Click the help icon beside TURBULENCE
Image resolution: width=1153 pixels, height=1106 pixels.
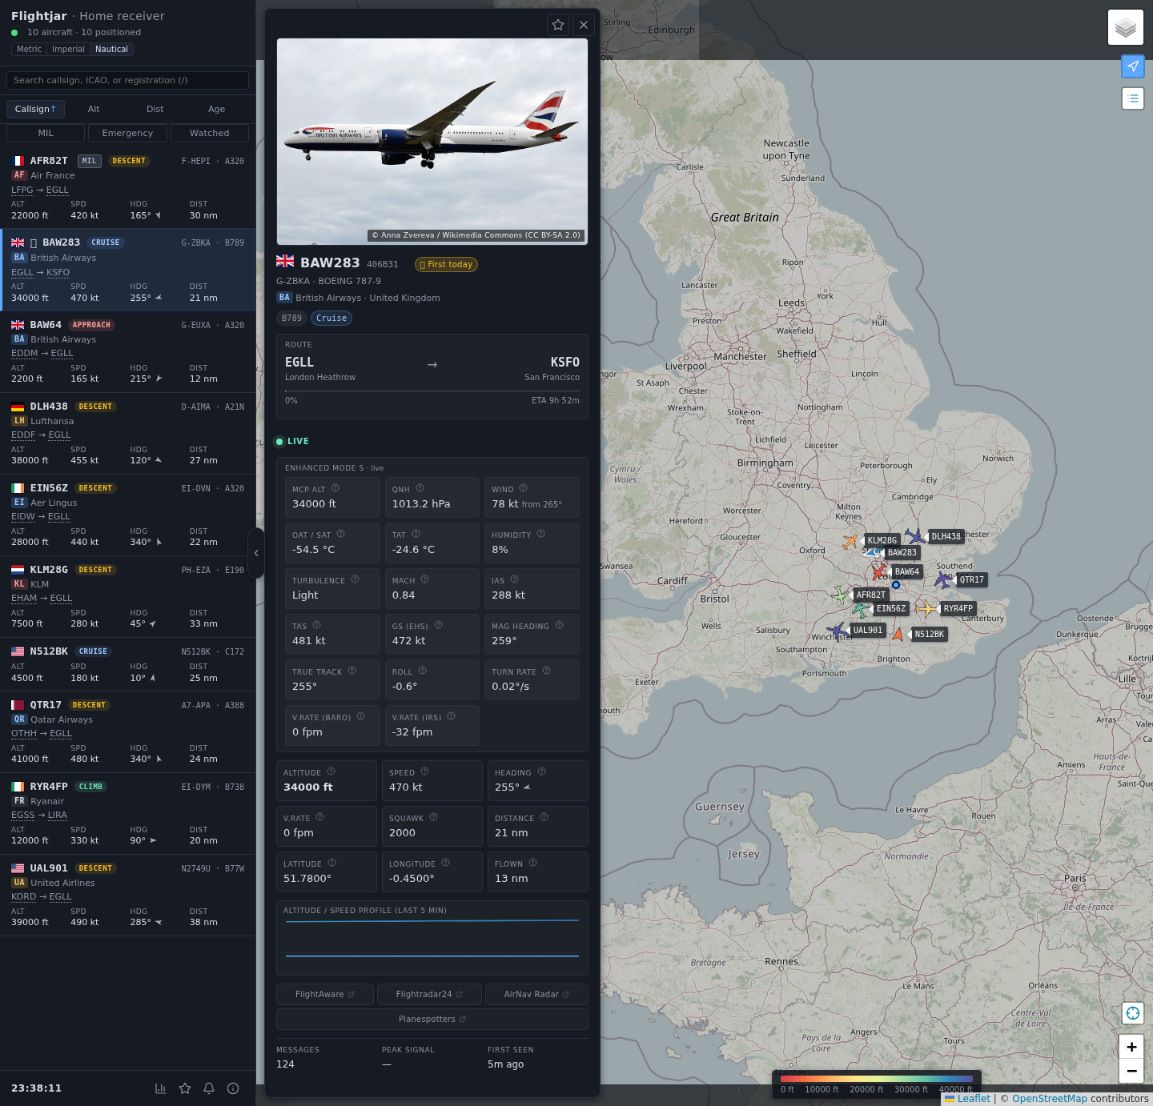355,579
